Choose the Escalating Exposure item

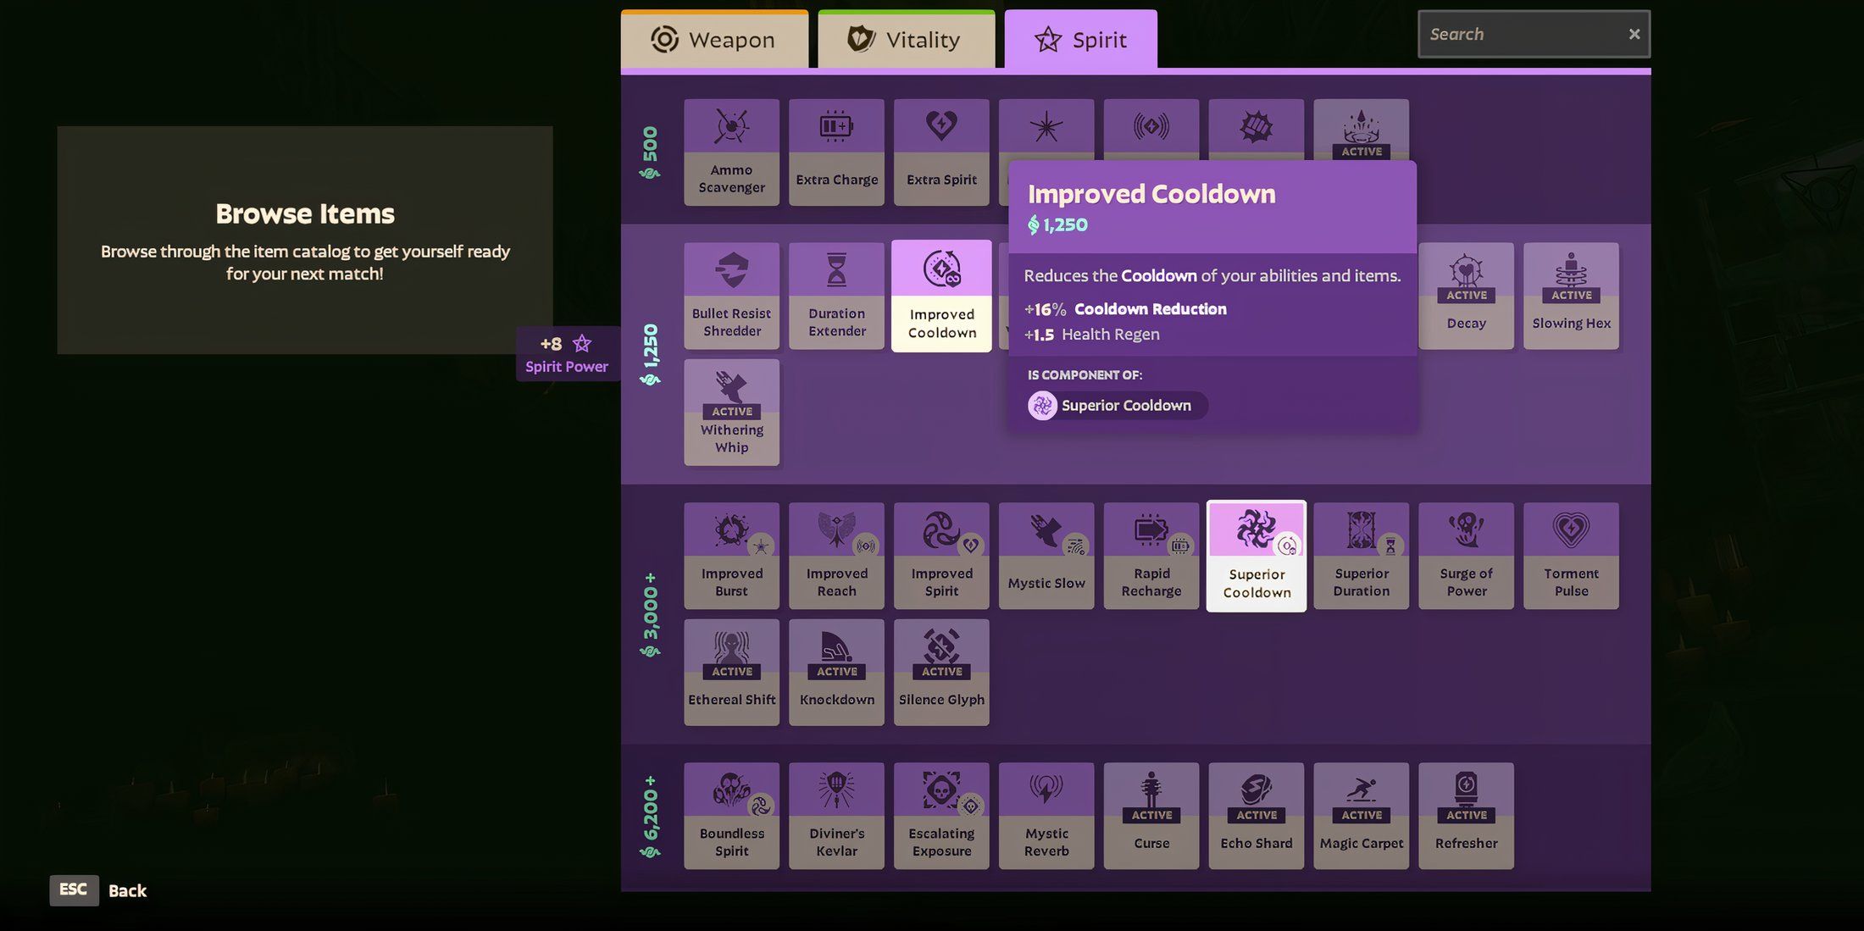(941, 816)
